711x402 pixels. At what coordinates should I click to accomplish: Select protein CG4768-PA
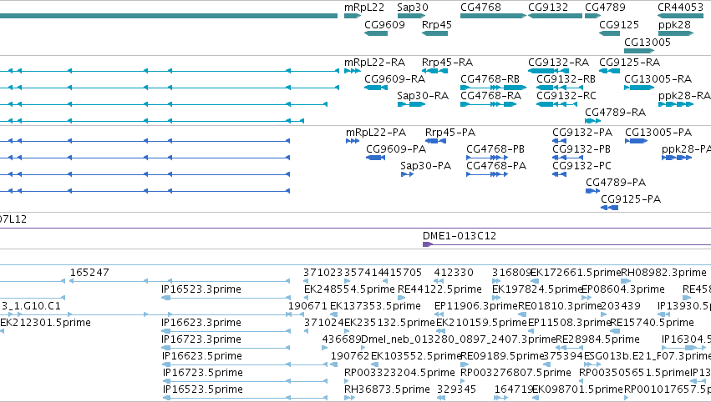pyautogui.click(x=496, y=166)
